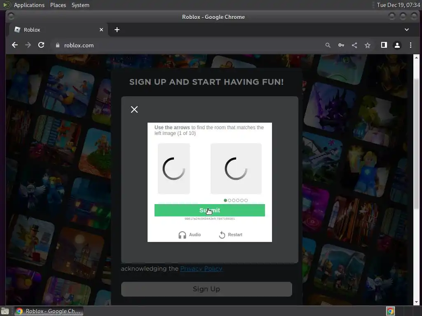This screenshot has height=316, width=422.
Task: Open Chrome's three-dot menu
Action: pyautogui.click(x=411, y=45)
